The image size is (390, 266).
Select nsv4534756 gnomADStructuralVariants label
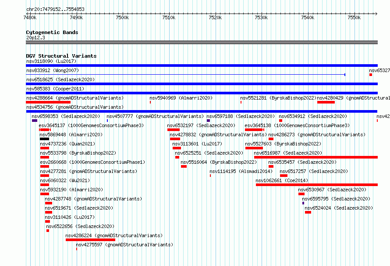75,107
